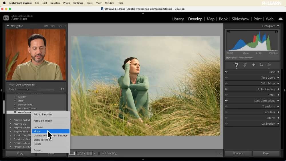Click the Preset 01 preset icon
286x161 pixels.
point(15,97)
